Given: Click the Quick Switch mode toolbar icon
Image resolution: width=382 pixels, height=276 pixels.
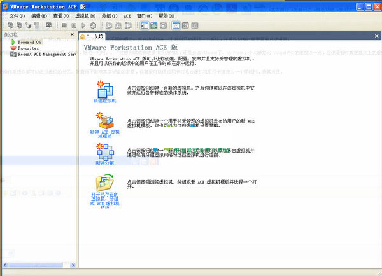Looking at the screenshot, I should coord(163,25).
